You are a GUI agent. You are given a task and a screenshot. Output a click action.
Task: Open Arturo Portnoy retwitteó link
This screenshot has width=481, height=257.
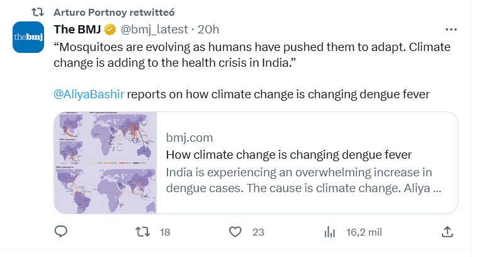(113, 11)
